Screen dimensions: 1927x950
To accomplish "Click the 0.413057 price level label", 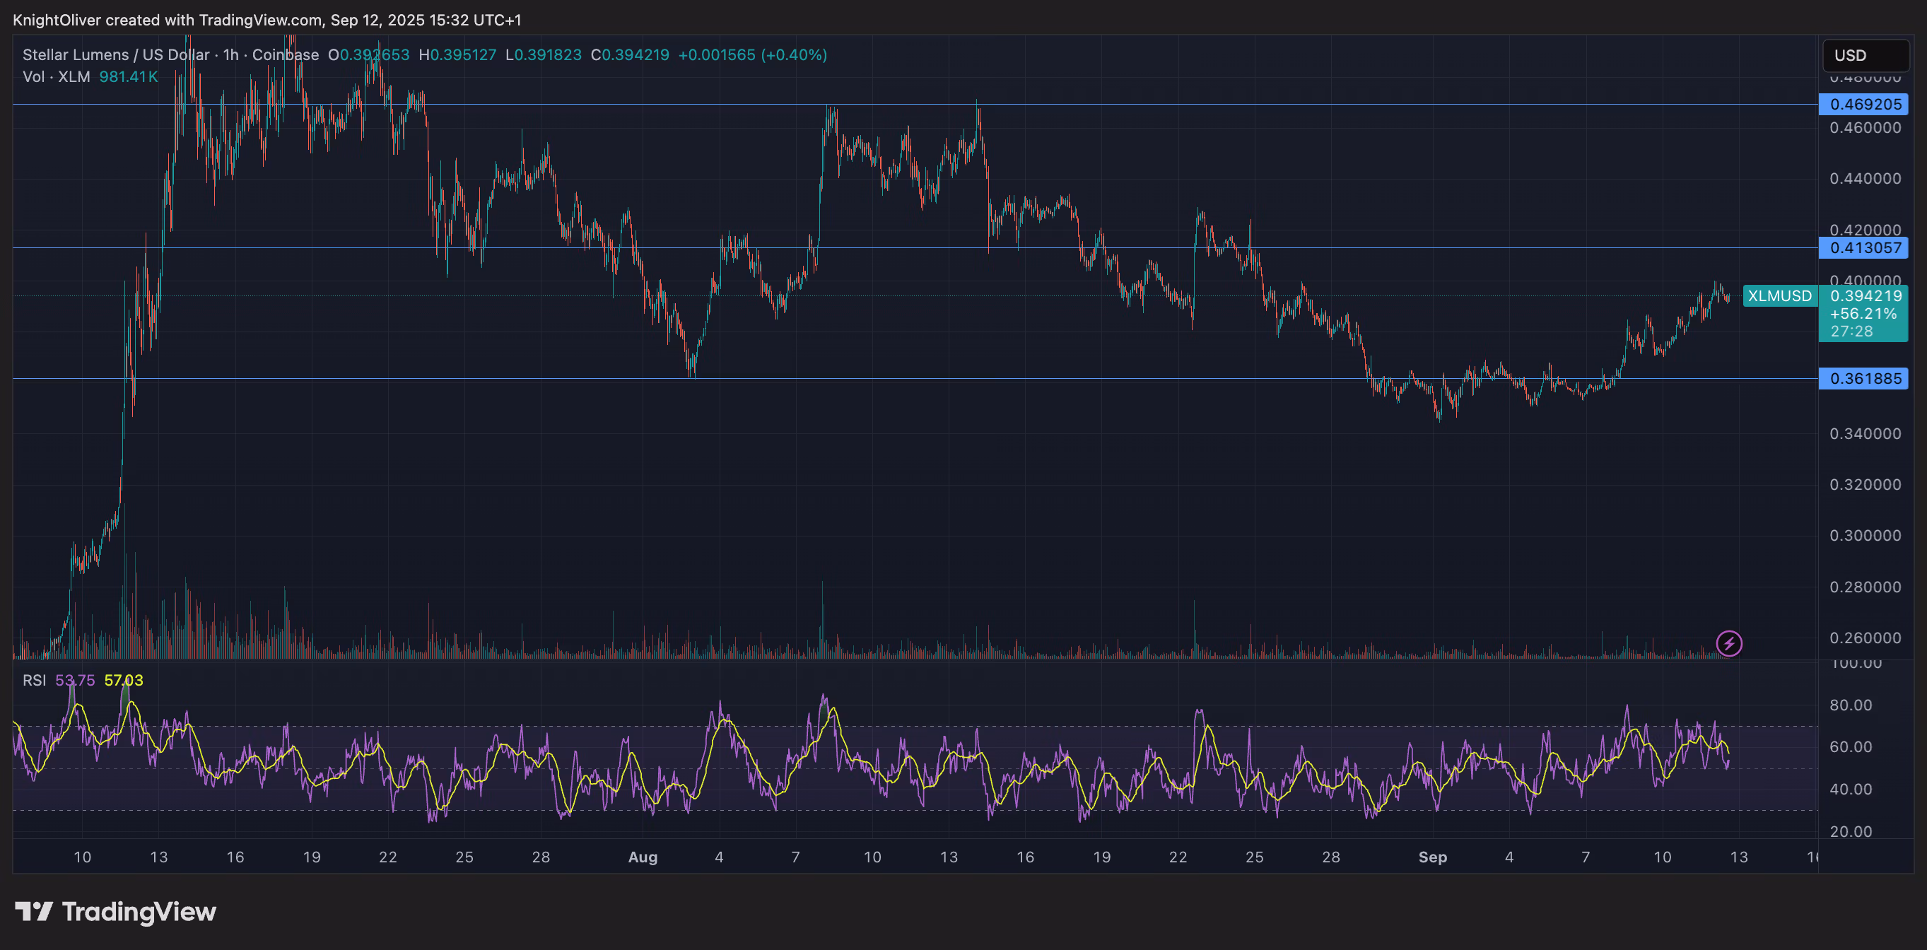I will pos(1864,248).
